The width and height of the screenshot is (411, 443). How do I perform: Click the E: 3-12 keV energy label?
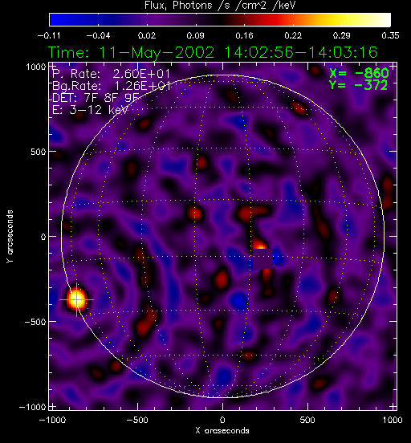tap(90, 110)
